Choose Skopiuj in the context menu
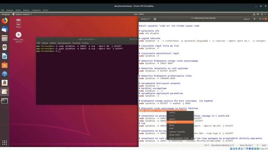This screenshot has width=268, height=150. (180, 122)
